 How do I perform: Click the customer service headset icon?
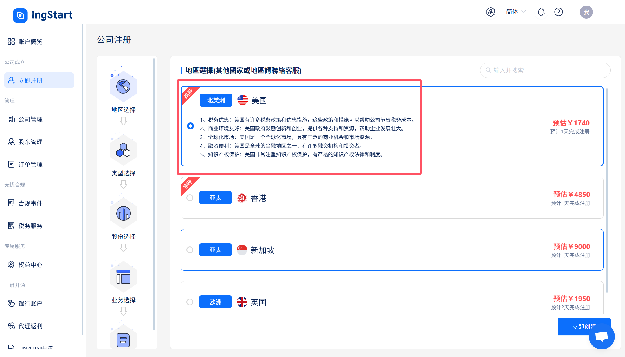pos(490,12)
